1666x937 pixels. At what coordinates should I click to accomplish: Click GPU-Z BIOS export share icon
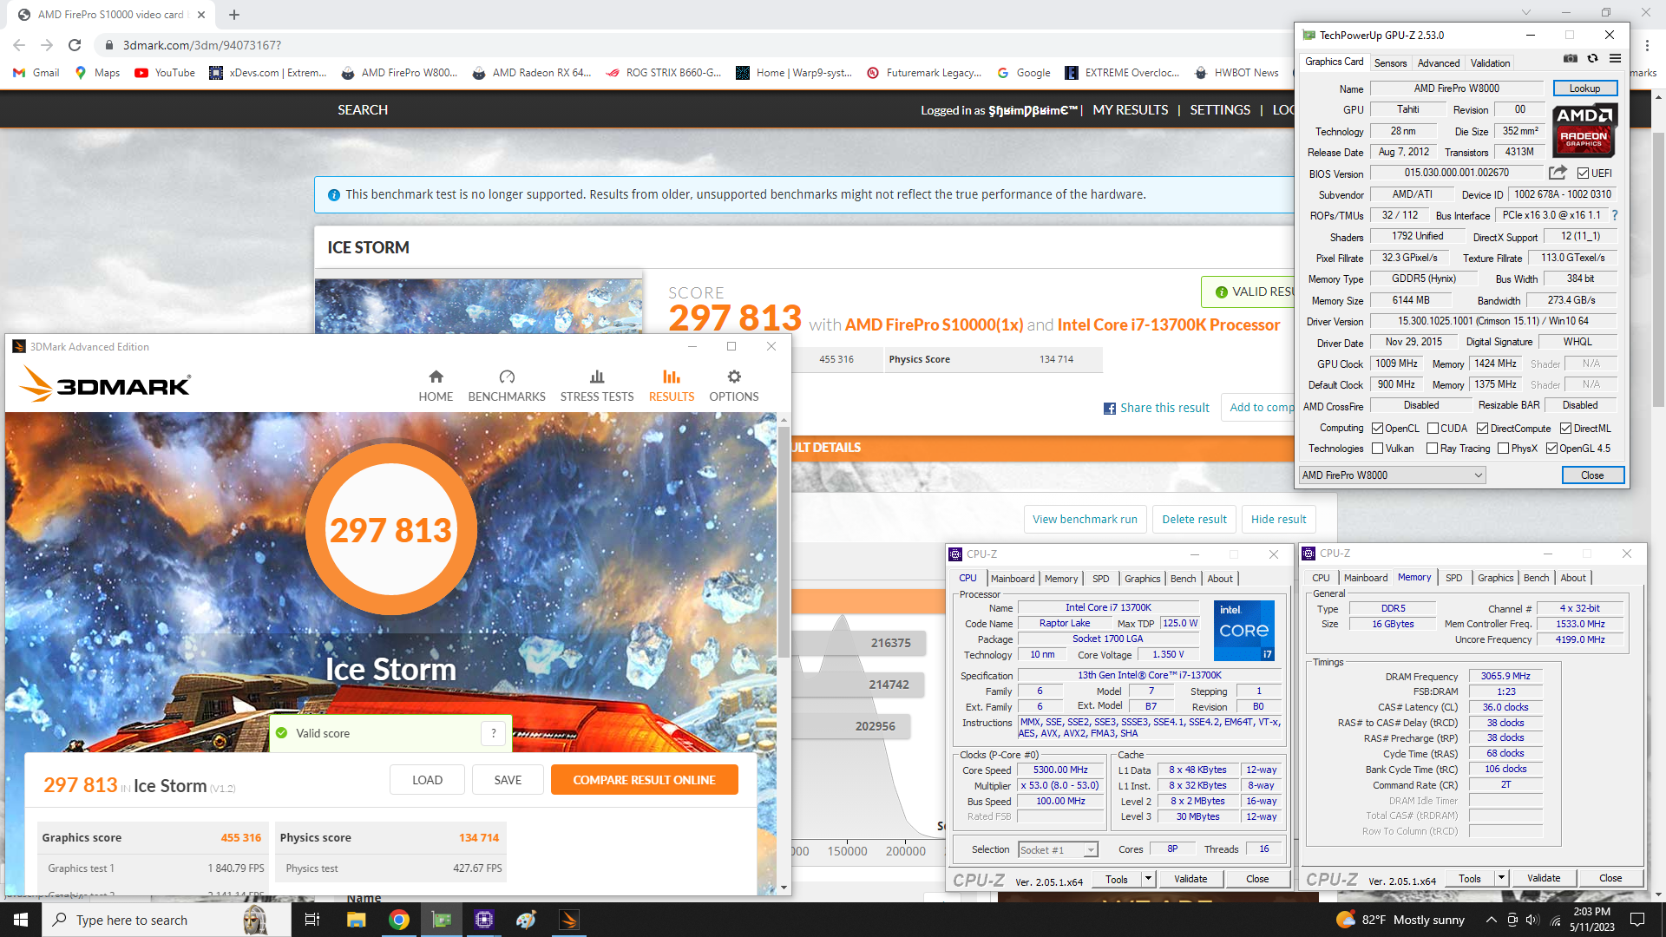1558,173
